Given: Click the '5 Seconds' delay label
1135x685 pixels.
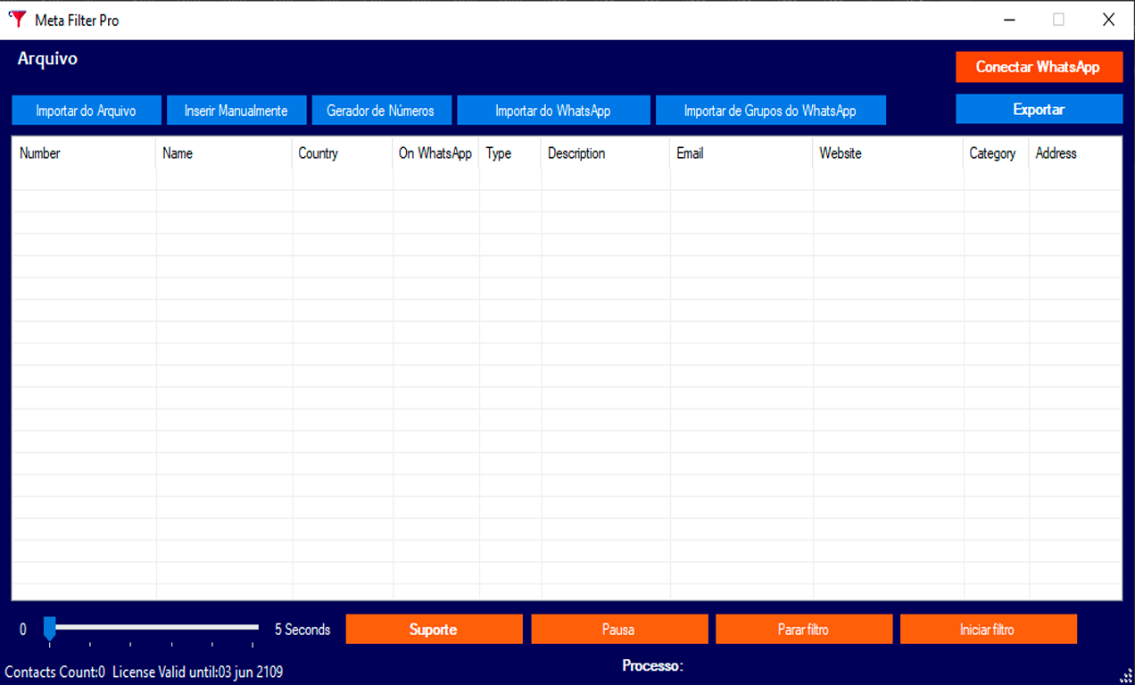Looking at the screenshot, I should [302, 630].
